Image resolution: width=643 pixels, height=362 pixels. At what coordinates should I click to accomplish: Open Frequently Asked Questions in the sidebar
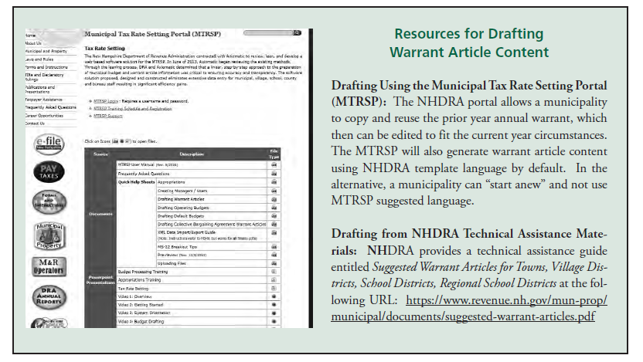pyautogui.click(x=51, y=107)
